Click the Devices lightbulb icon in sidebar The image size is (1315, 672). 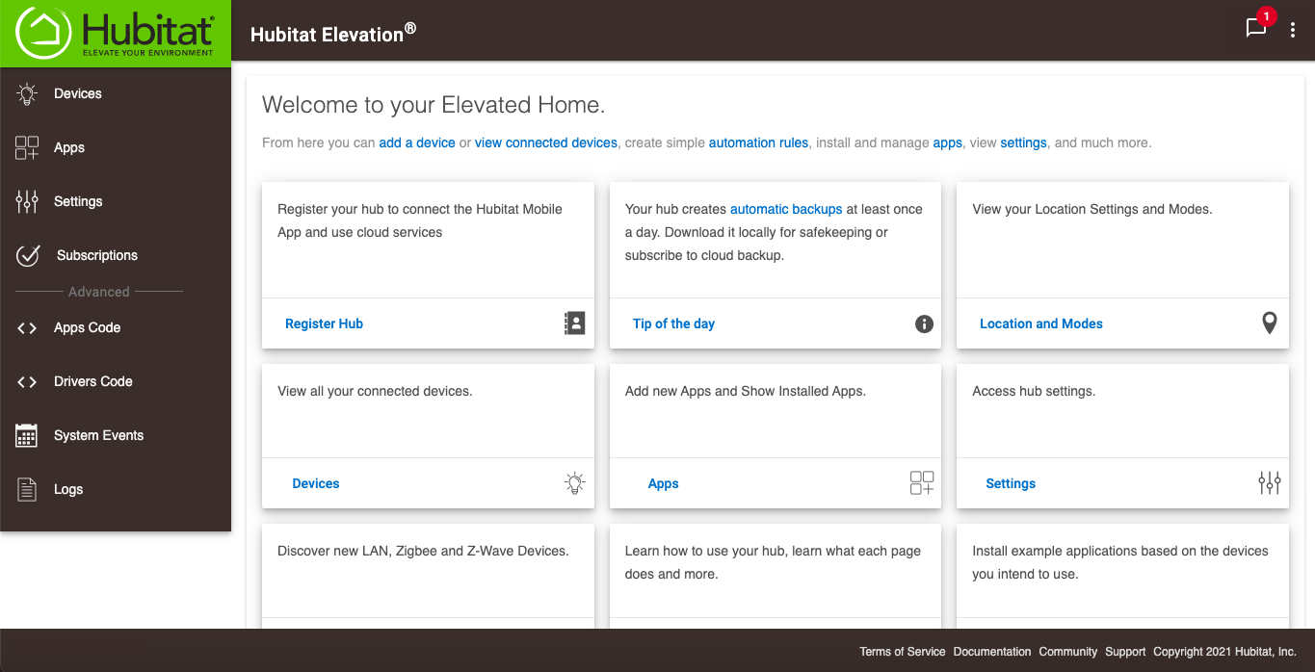(27, 93)
